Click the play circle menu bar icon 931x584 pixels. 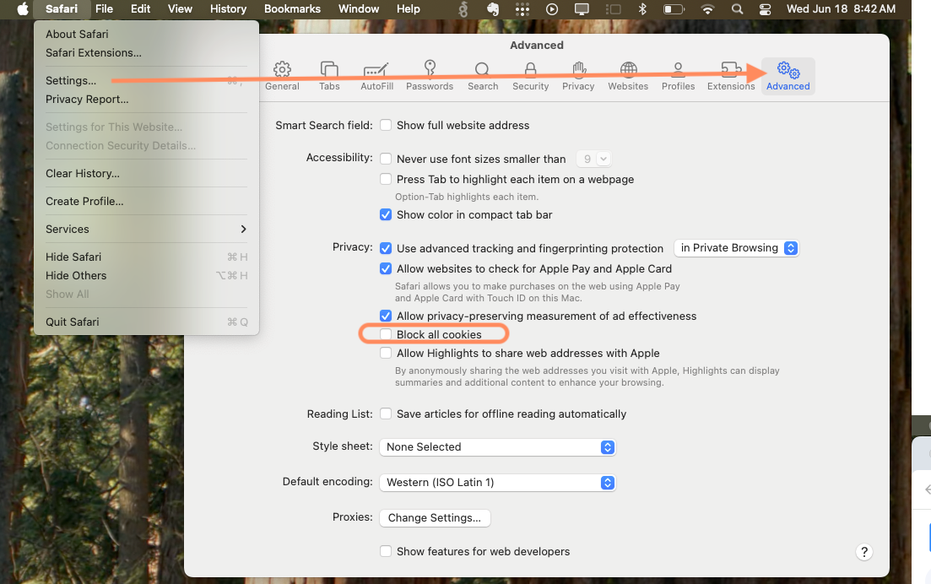(551, 9)
